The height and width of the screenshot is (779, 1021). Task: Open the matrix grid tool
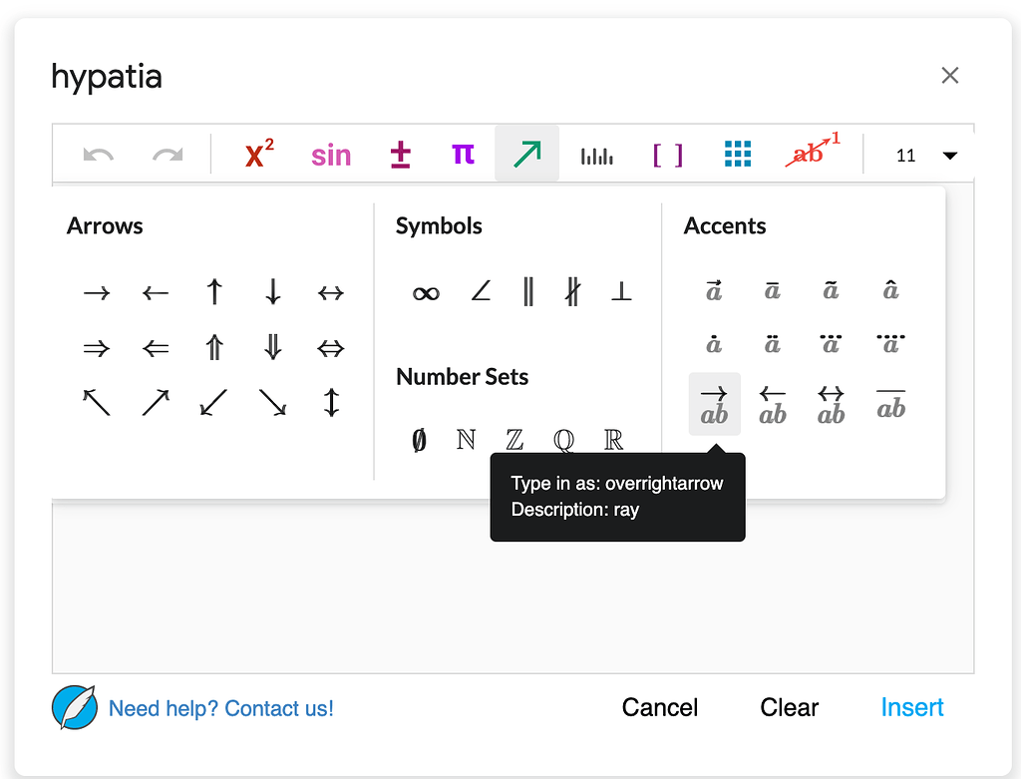[737, 152]
